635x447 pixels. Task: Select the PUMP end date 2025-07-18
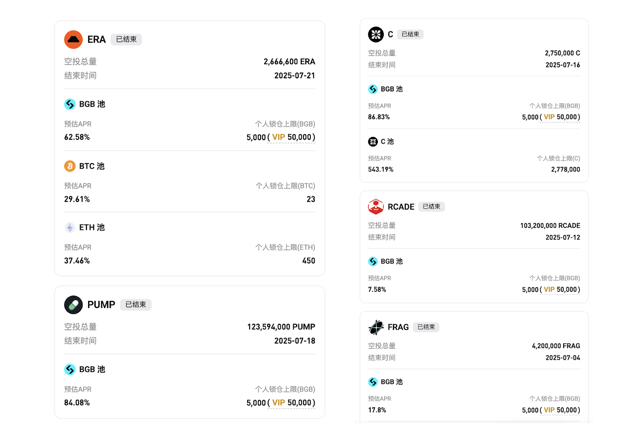point(294,341)
